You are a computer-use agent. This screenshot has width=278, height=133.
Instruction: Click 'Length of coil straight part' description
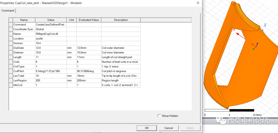click(x=121, y=57)
